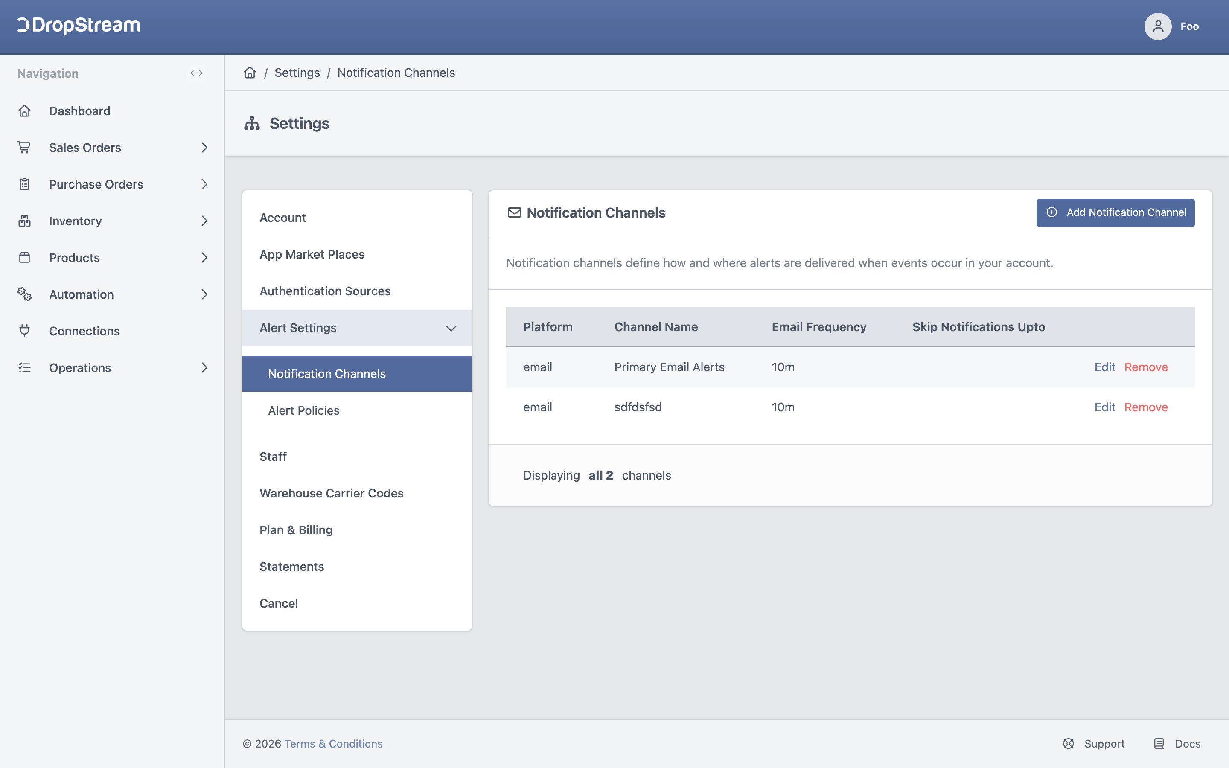This screenshot has width=1229, height=768.
Task: Click the Docs document icon
Action: [x=1159, y=744]
